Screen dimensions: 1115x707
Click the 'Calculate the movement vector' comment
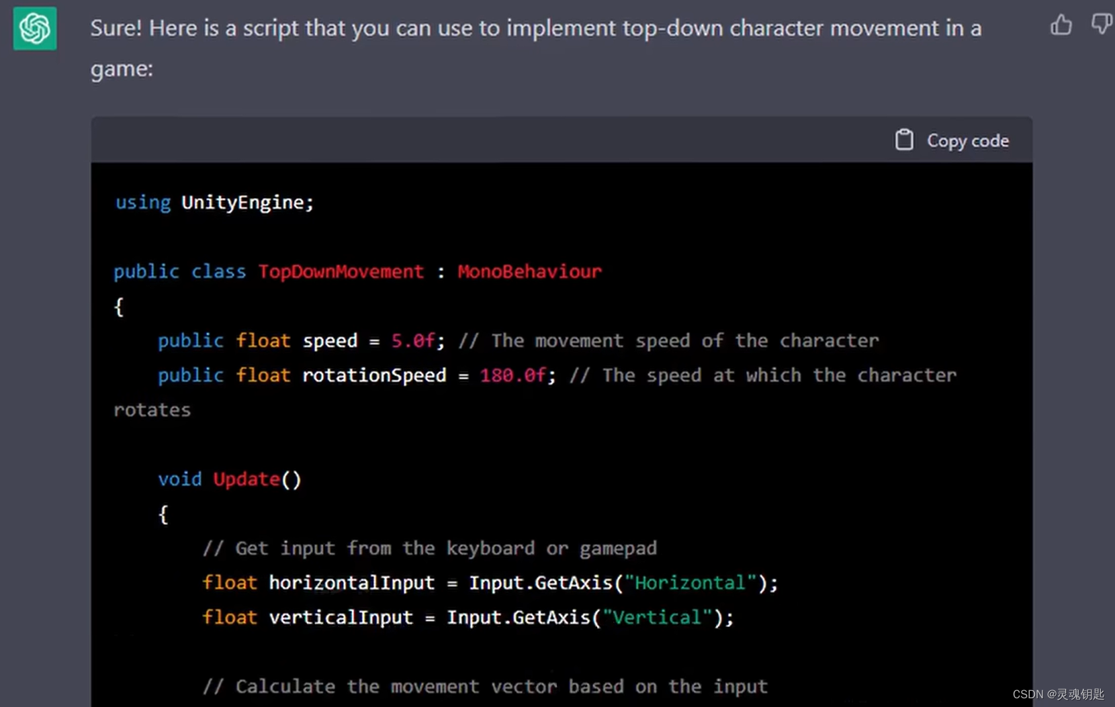(485, 686)
